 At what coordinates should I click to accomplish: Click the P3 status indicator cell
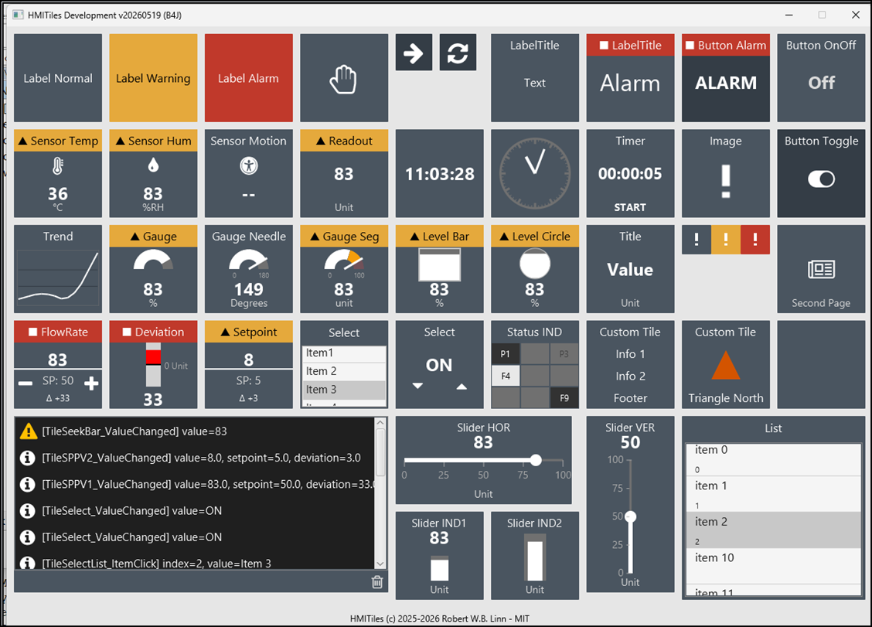564,354
